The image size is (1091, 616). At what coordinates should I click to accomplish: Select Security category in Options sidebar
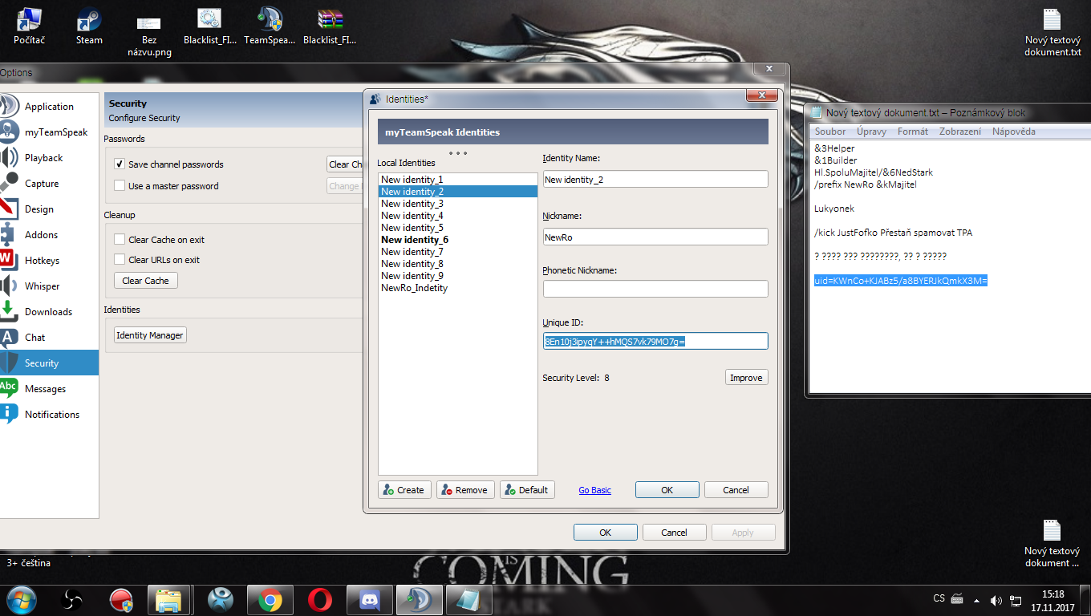49,363
